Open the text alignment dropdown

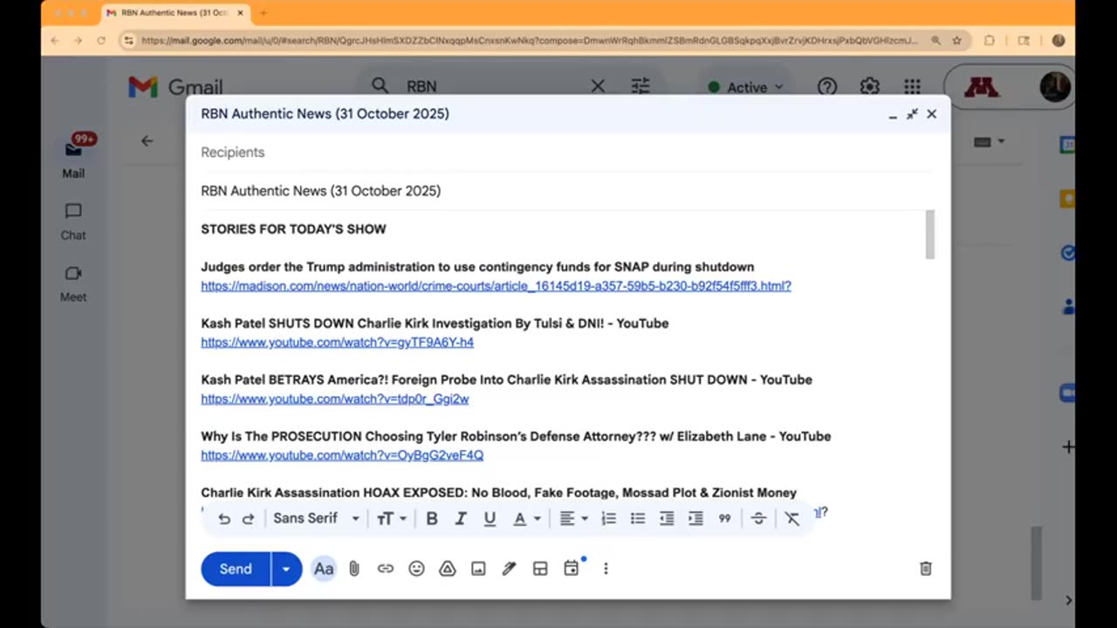coord(573,519)
